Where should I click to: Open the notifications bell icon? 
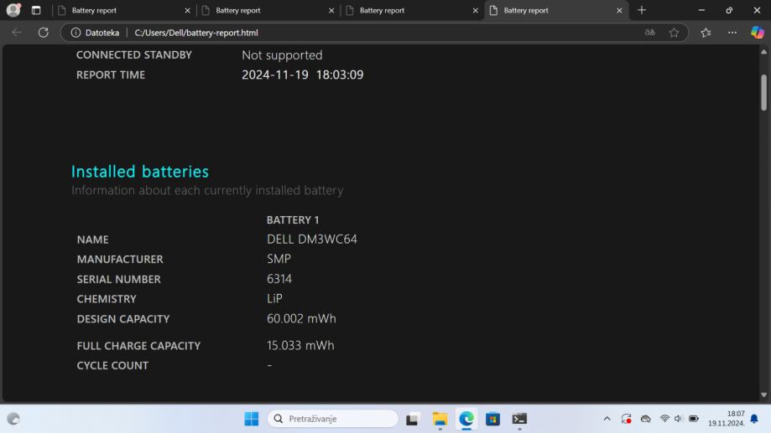[x=754, y=419]
